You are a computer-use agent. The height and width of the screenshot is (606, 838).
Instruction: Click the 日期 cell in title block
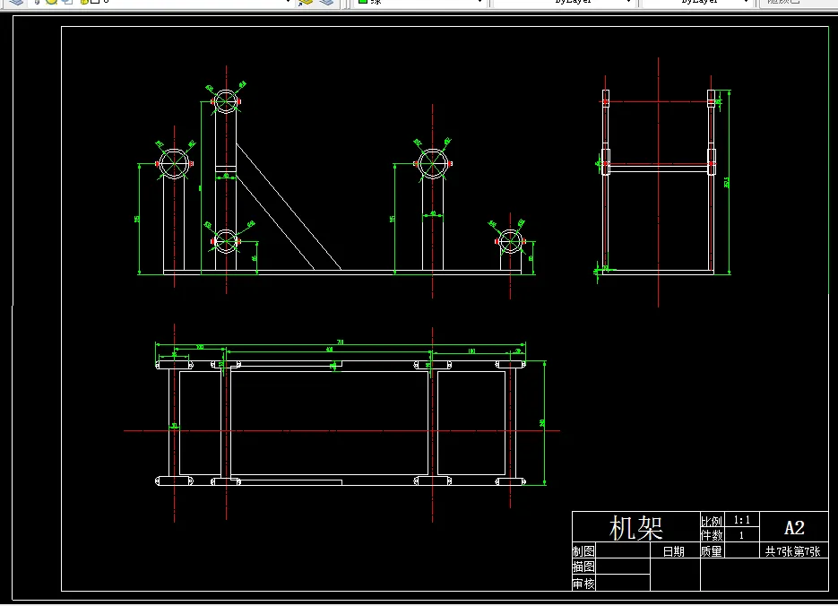pyautogui.click(x=673, y=551)
